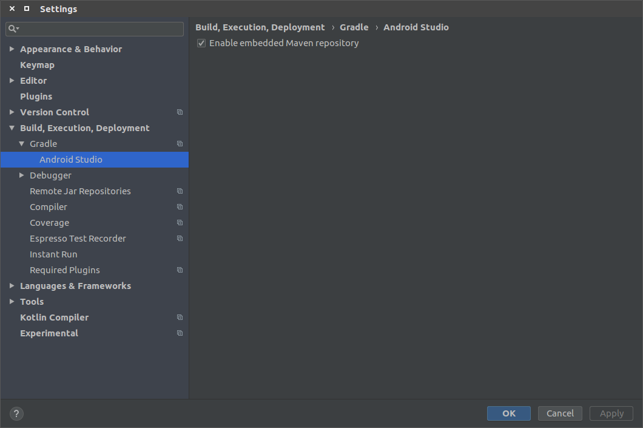
Task: Click Cancel to discard changes
Action: click(x=560, y=413)
